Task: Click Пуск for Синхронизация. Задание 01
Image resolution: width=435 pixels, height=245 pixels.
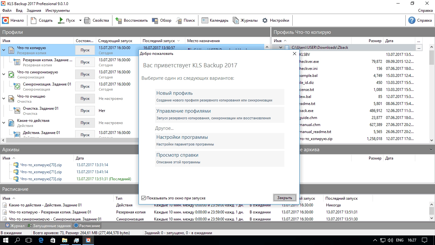Action: click(x=85, y=86)
